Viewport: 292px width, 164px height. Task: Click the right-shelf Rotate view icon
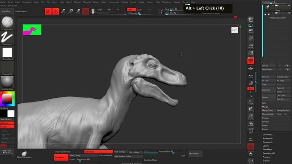pos(250,124)
